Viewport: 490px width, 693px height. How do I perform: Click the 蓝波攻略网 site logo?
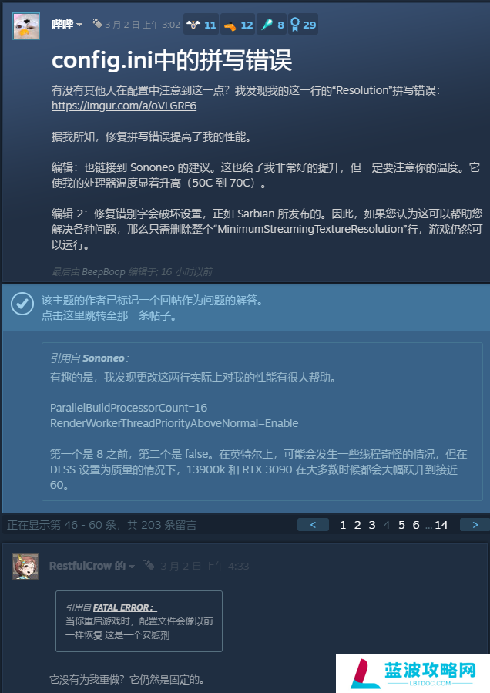pos(413,674)
